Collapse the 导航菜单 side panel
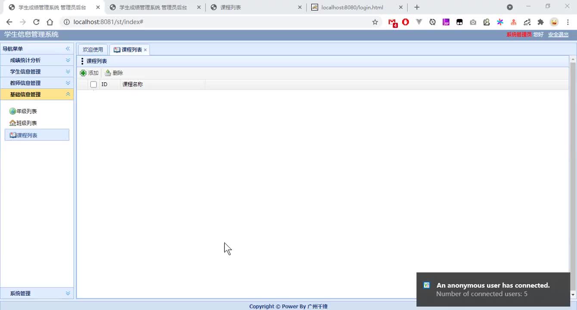This screenshot has height=310, width=577. tap(68, 49)
